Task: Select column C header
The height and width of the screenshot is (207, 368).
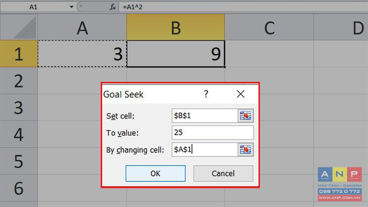Action: [x=269, y=27]
